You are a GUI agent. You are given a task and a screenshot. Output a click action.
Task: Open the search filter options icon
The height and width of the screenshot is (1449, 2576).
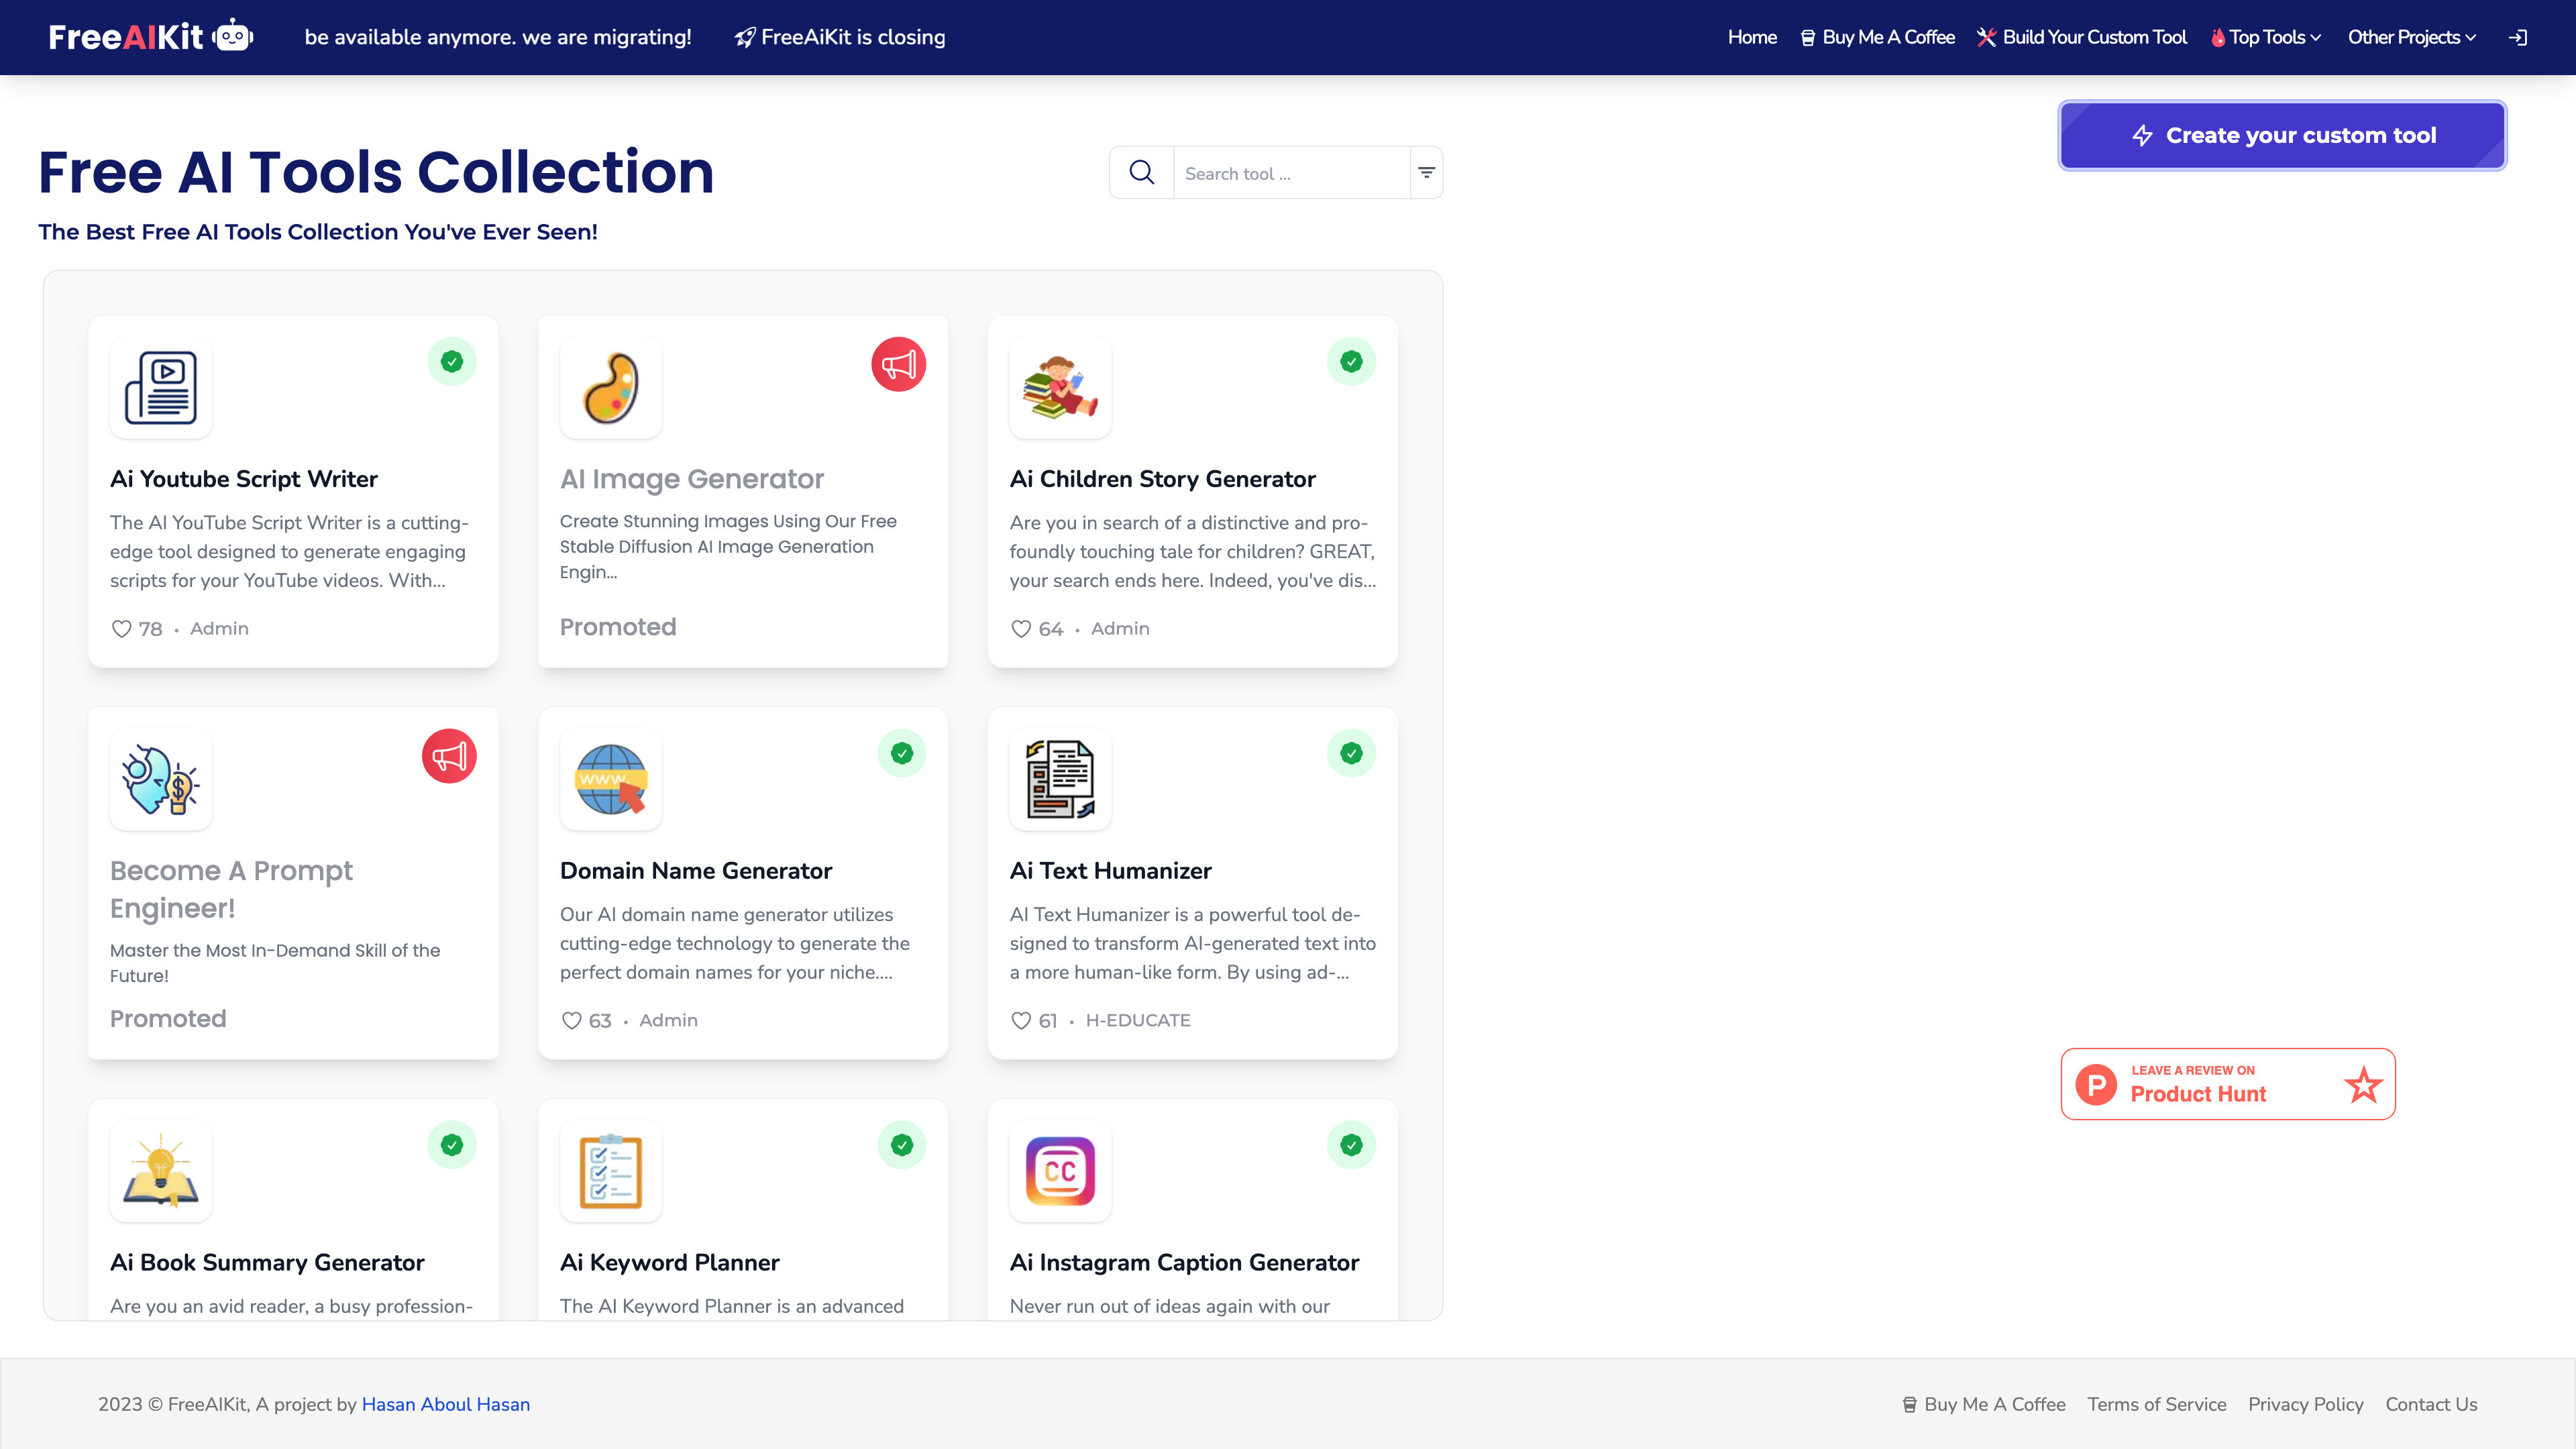coord(1426,173)
